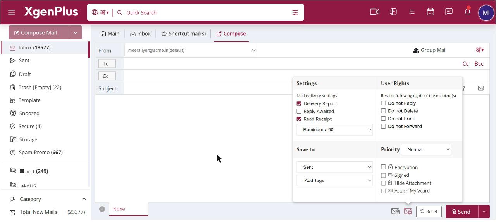Open the task list icon
Image resolution: width=496 pixels, height=222 pixels.
tap(412, 12)
